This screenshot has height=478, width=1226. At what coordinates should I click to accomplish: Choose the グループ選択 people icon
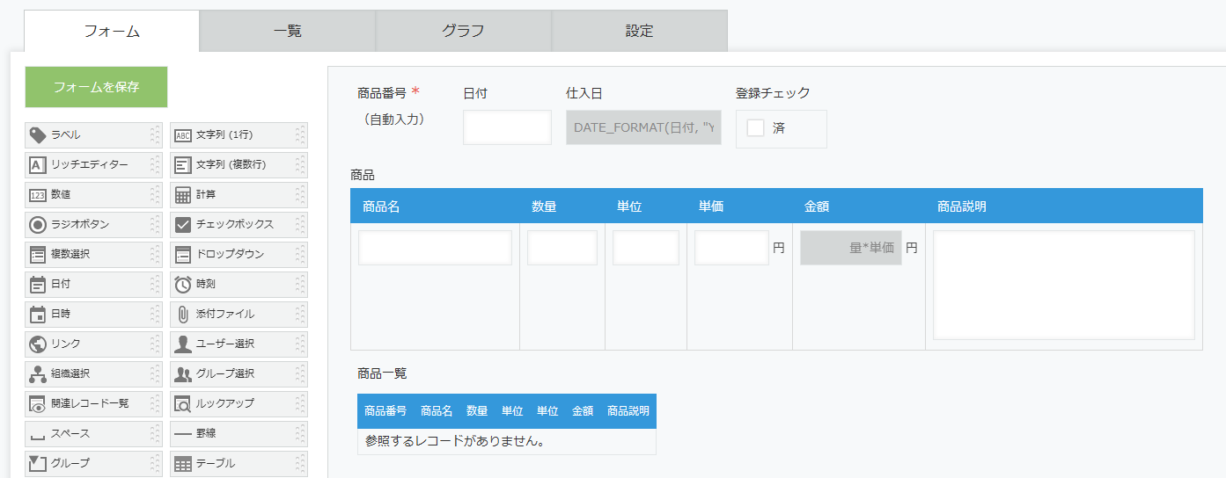tap(183, 374)
